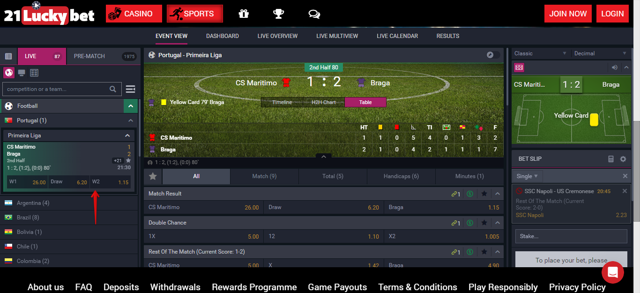The height and width of the screenshot is (293, 640).
Task: Open the Decimal odds format dropdown
Action: tap(600, 53)
